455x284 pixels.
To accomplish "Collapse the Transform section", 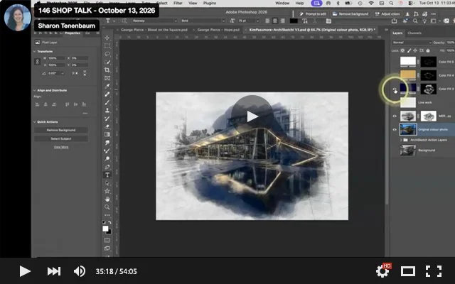I will click(35, 51).
